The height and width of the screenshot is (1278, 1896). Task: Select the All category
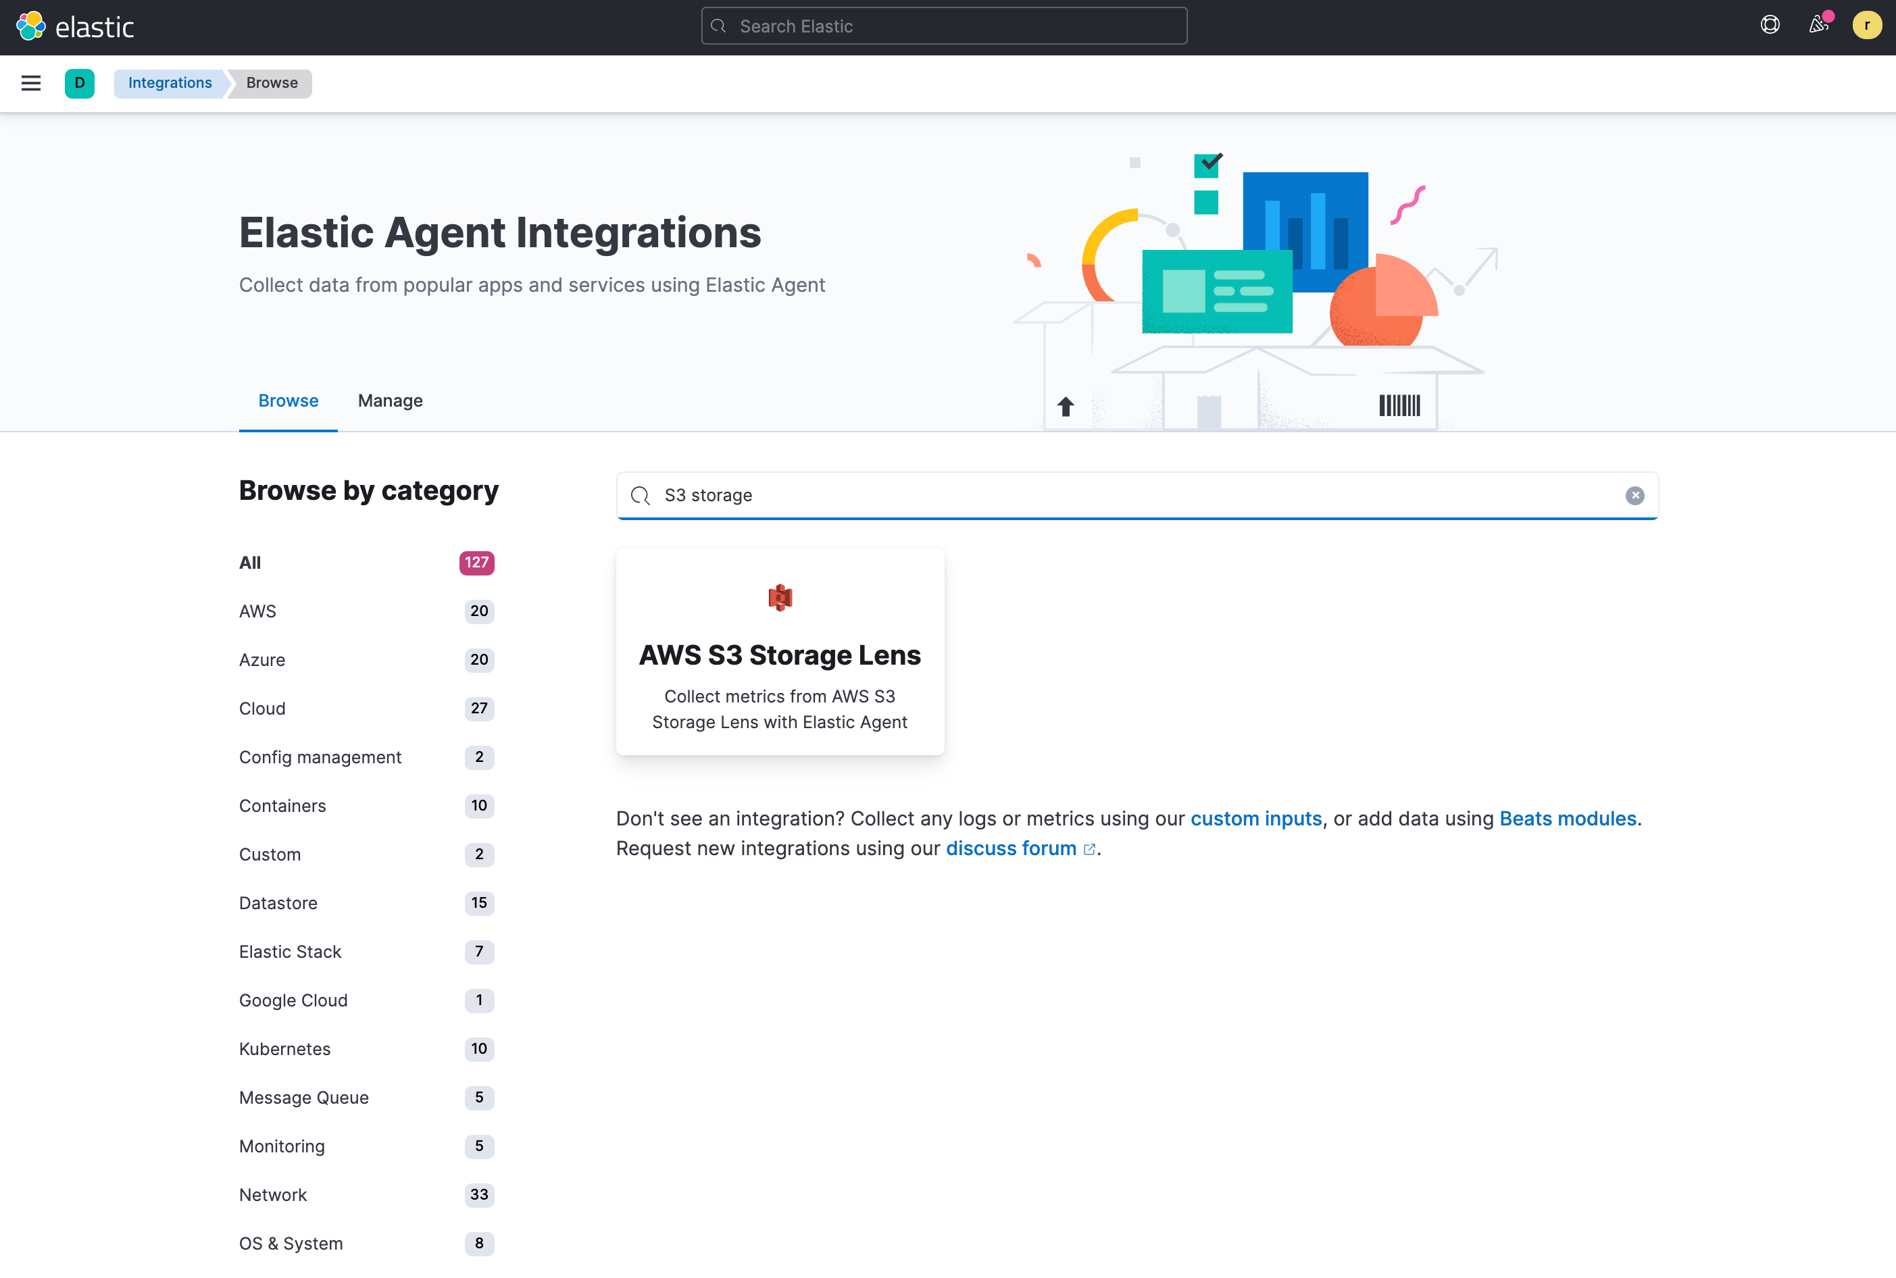click(x=367, y=563)
